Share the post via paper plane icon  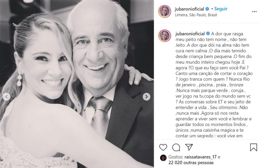189,147
